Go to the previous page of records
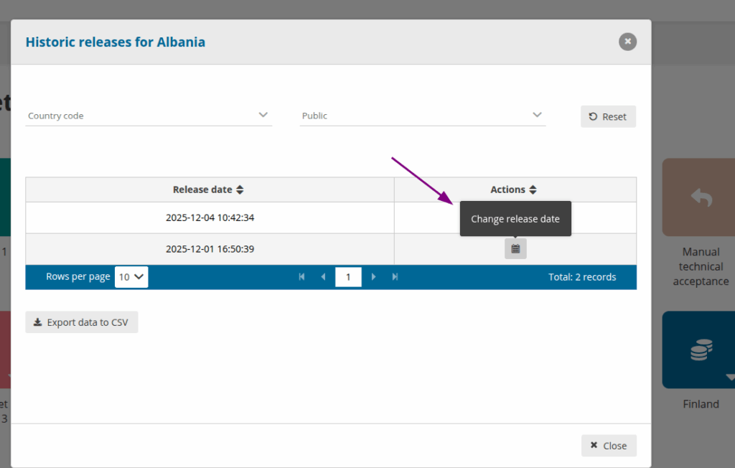This screenshot has height=468, width=735. point(323,277)
